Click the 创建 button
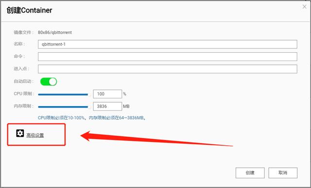Viewport: 311px width, 188px height. click(x=250, y=173)
